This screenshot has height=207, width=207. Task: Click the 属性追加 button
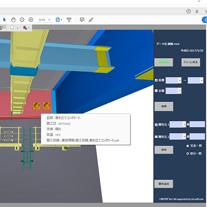tap(164, 184)
